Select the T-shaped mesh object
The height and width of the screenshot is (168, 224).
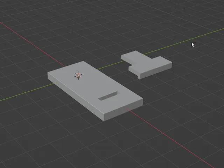click(147, 64)
